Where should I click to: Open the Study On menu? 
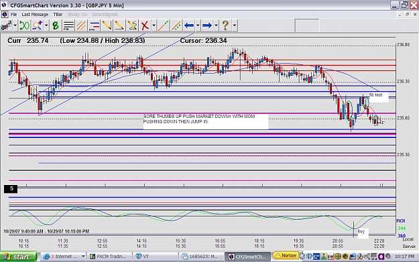tap(77, 15)
